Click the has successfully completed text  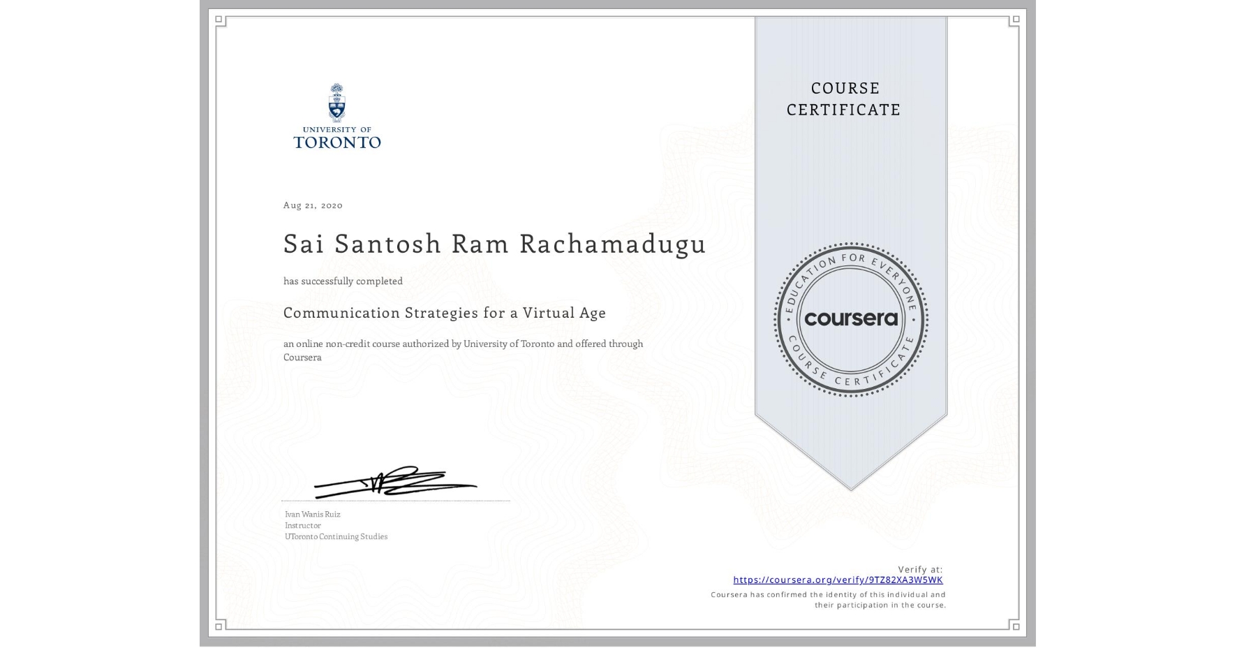point(343,281)
